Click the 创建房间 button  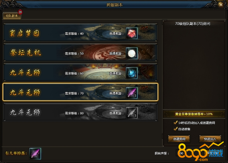click(x=179, y=139)
